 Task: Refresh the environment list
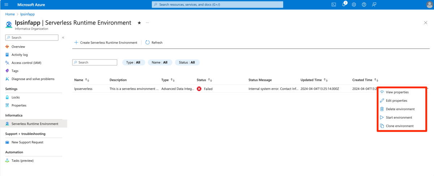pos(154,43)
